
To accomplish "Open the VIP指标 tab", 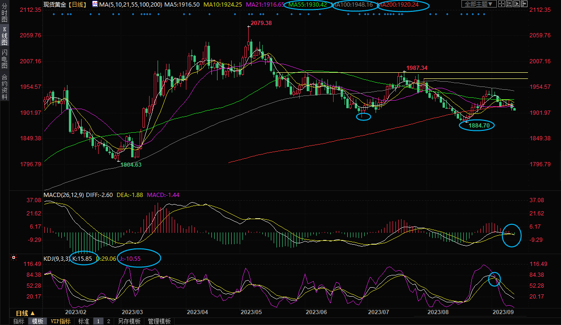I will [x=60, y=321].
